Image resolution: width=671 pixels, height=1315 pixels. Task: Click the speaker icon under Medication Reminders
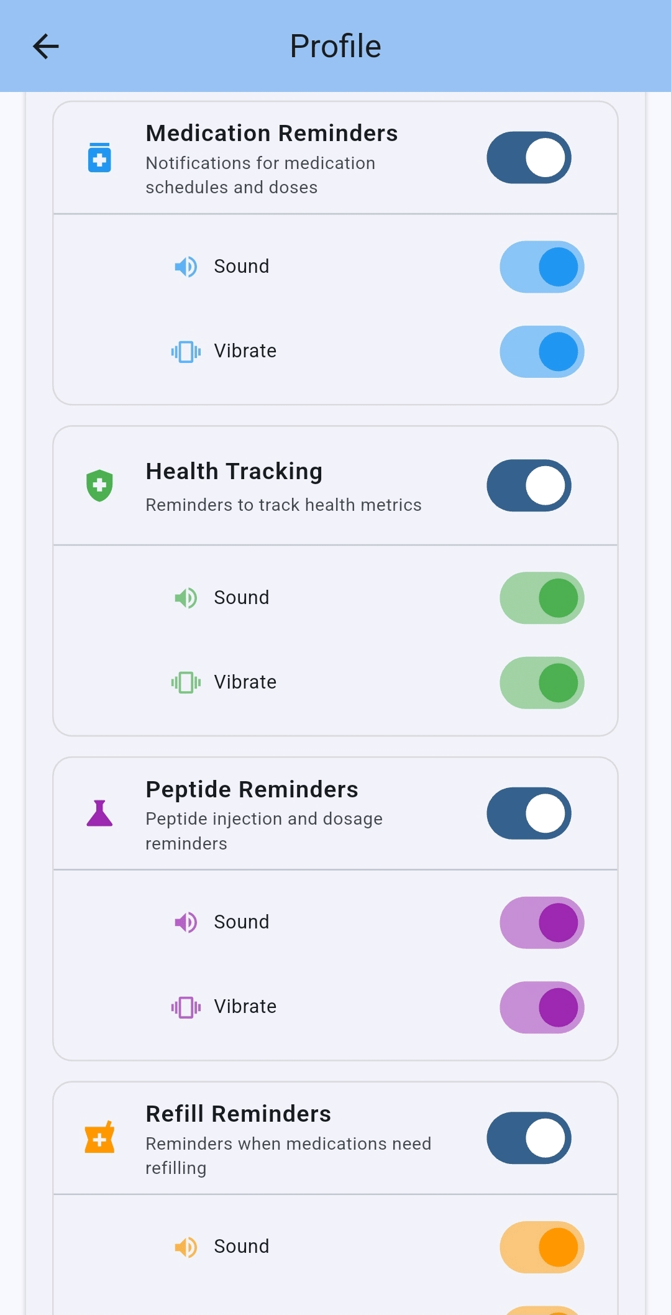pyautogui.click(x=185, y=267)
